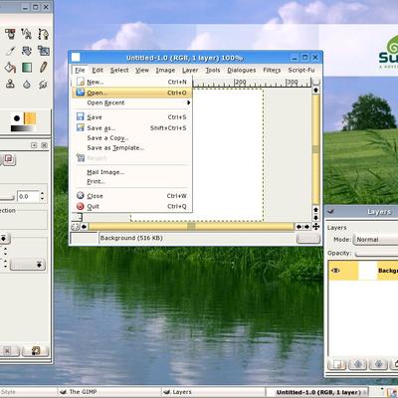Select the Smudge tool

[43, 84]
